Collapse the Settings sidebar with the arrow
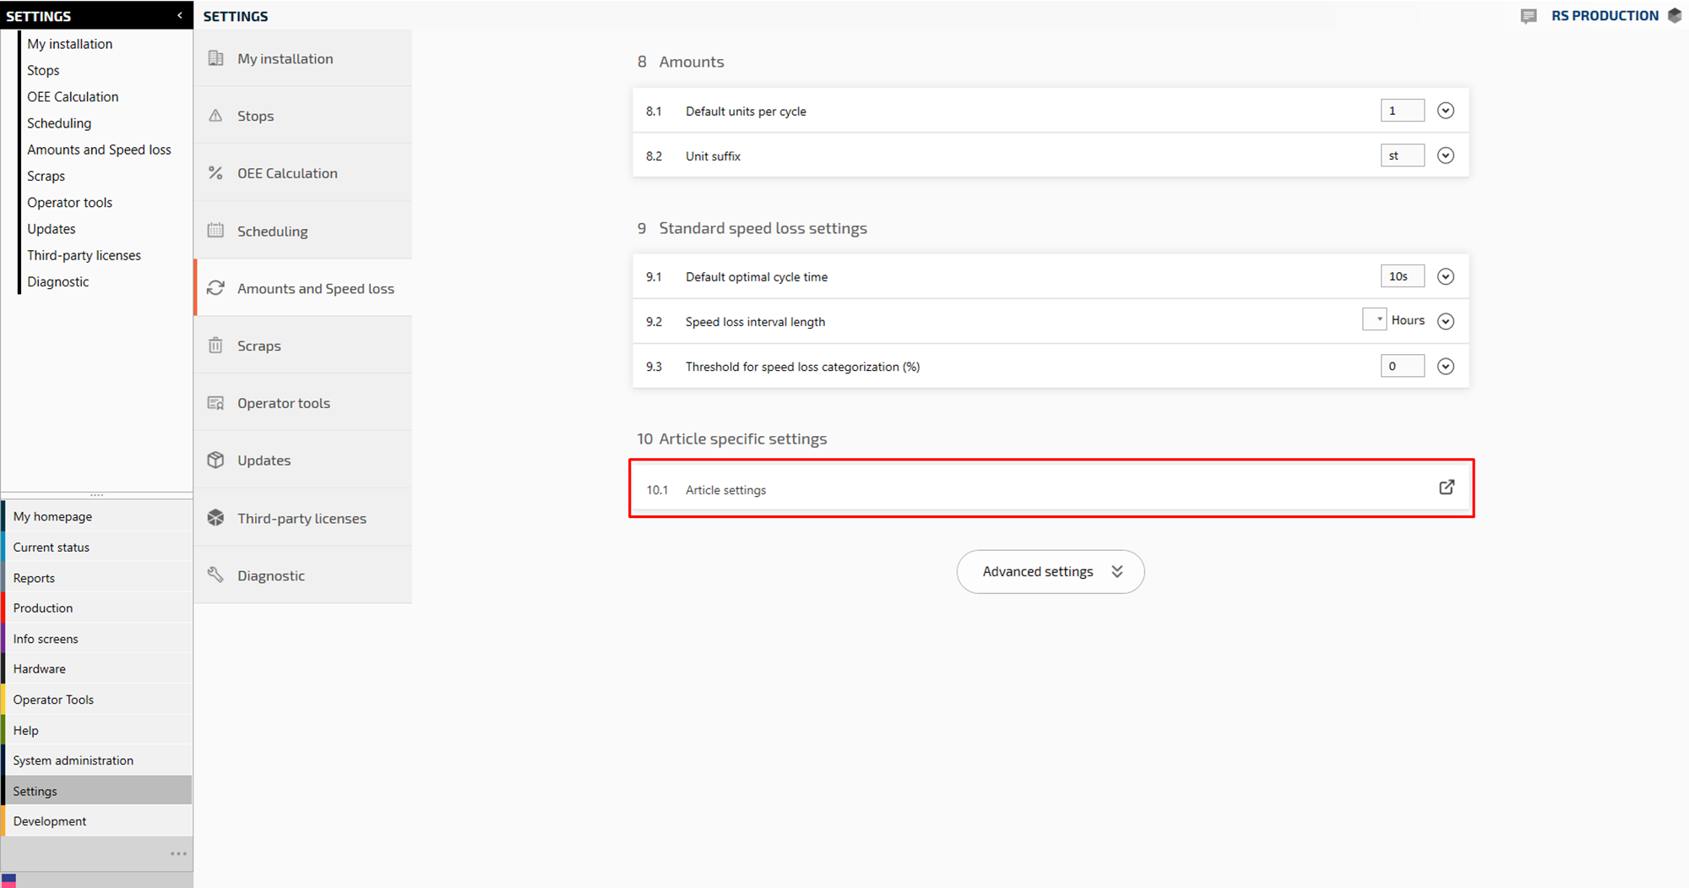Screen dimensions: 1689x888 [x=179, y=15]
